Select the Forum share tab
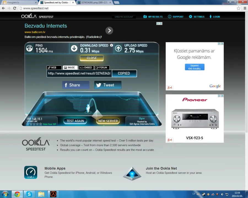Screen dimensions: 248x198 [x=102, y=68]
